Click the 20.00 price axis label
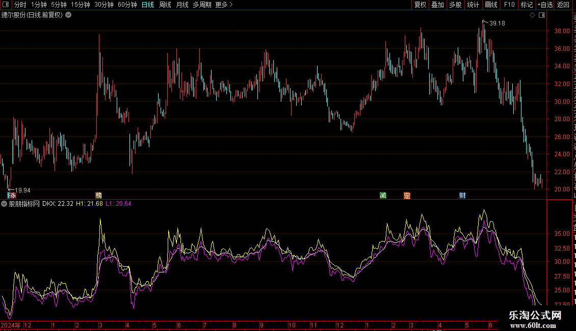The image size is (576, 331). coord(562,189)
